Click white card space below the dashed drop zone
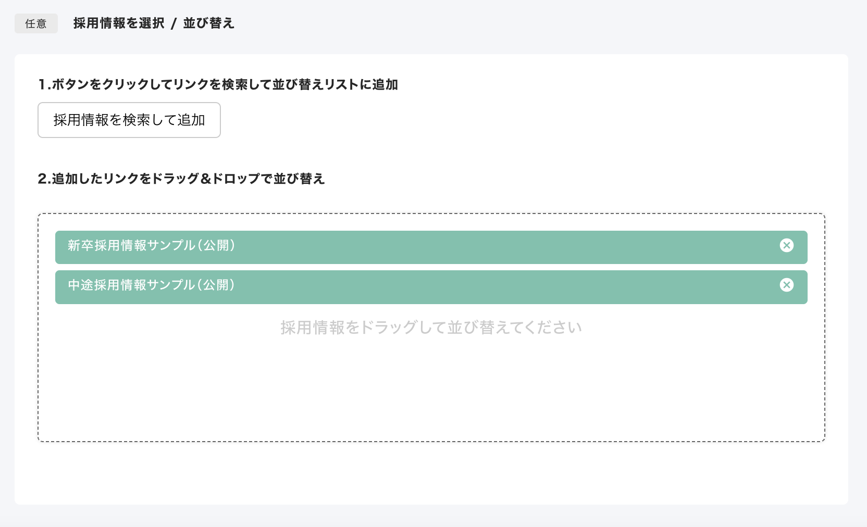 point(431,473)
